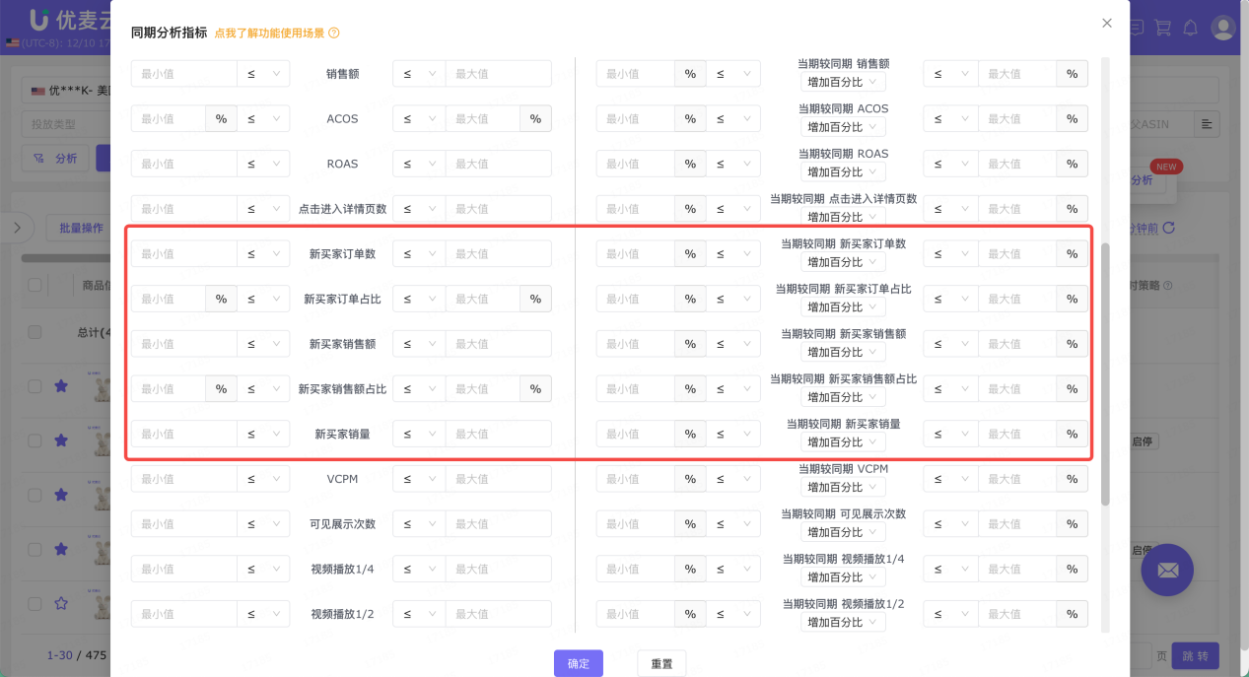
Task: Open the % unit dropdown for ACOS
Action: 221,118
